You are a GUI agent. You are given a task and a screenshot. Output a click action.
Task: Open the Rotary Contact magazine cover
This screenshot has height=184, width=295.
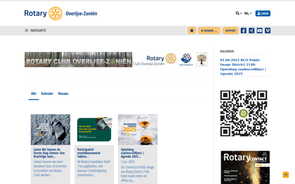(245, 167)
